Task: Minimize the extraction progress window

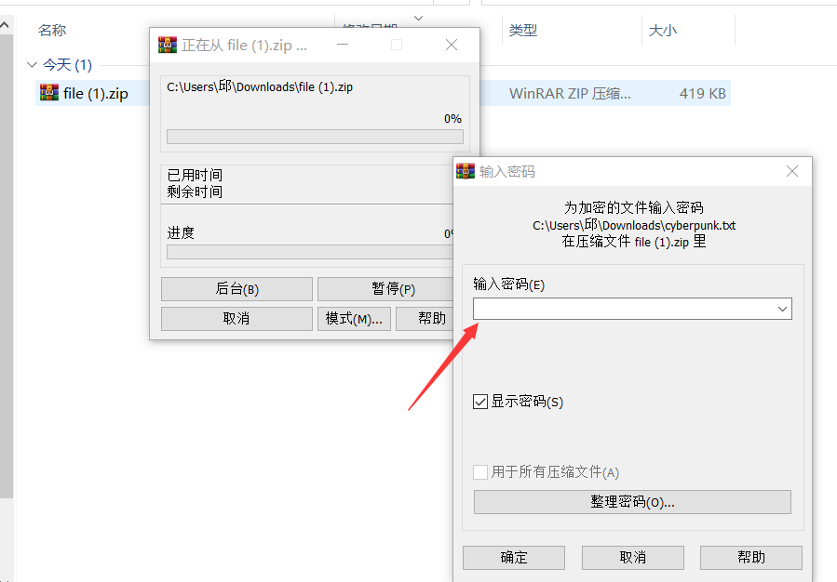Action: click(343, 45)
